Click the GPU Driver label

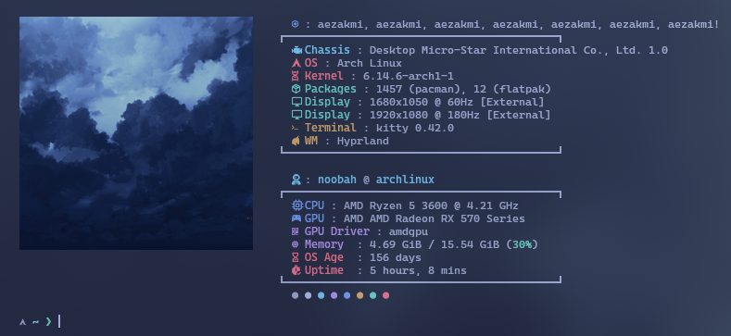pyautogui.click(x=337, y=231)
